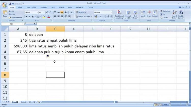
Task: Apply the red Font Color
Action: 49,16
